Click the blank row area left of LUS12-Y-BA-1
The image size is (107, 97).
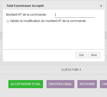click(x=30, y=70)
